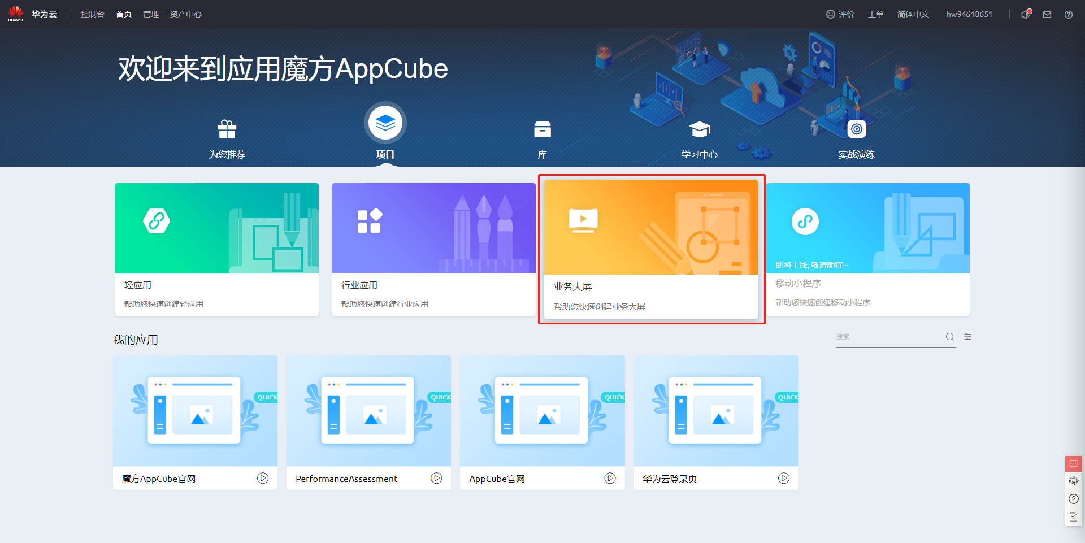1085x543 pixels.
Task: Run AppCube官网 with its play icon
Action: tap(610, 478)
